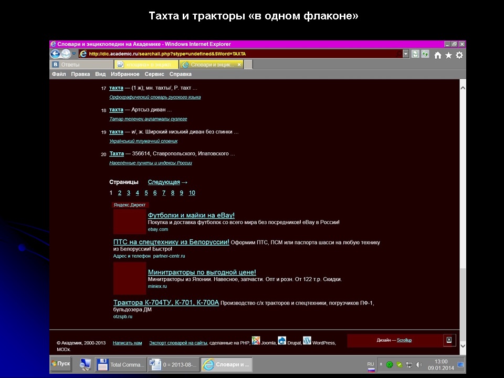
Task: Click the volume speaker tray icon
Action: pyautogui.click(x=418, y=364)
